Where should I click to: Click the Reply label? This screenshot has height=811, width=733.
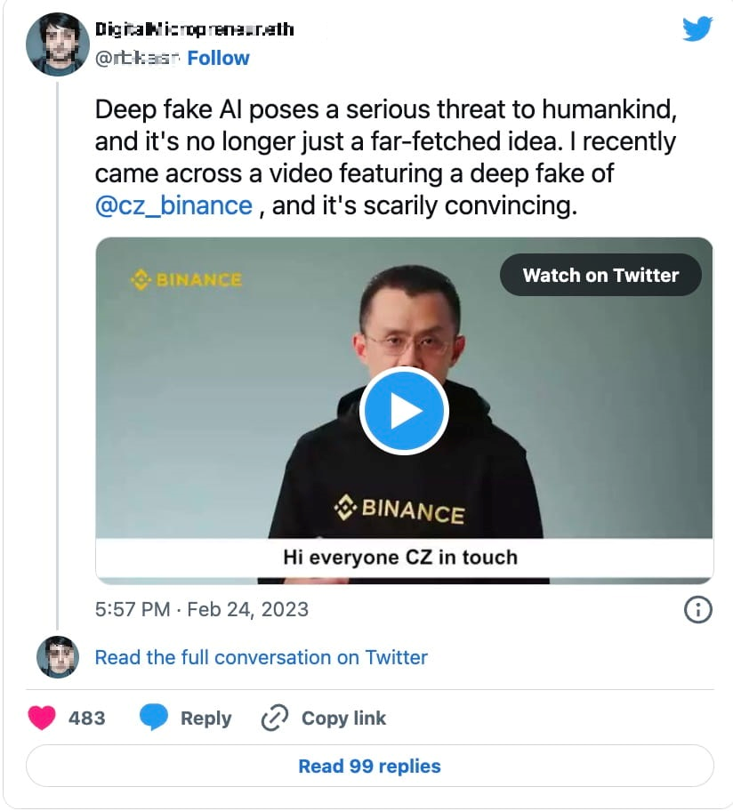(205, 718)
